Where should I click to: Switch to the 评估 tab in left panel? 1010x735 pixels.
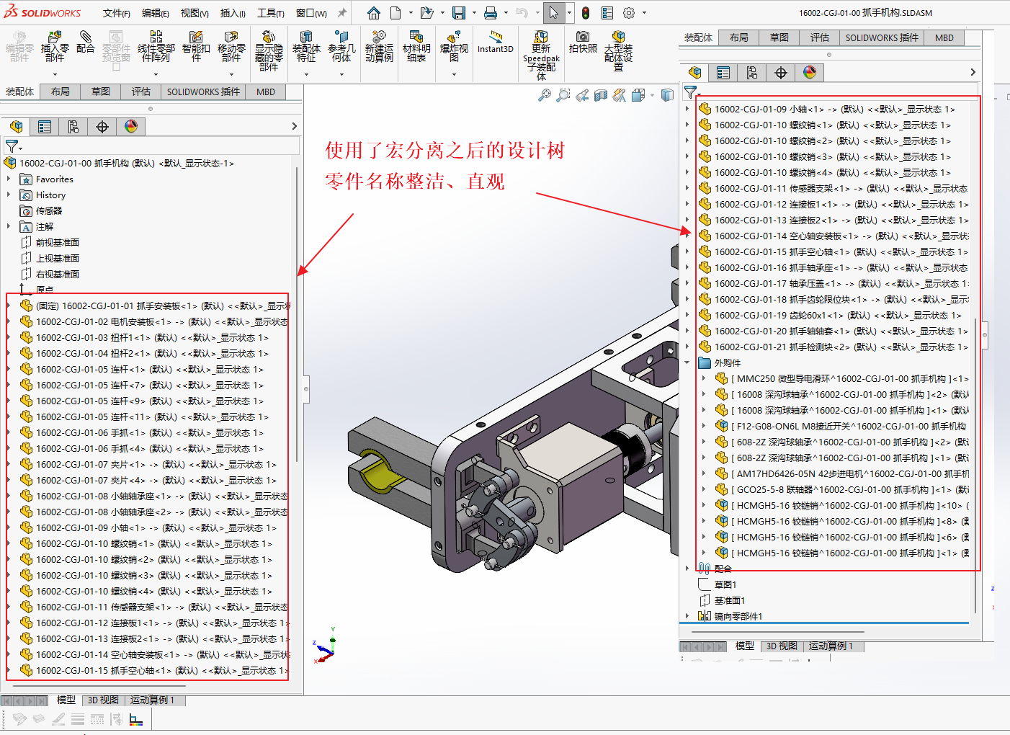coord(141,92)
